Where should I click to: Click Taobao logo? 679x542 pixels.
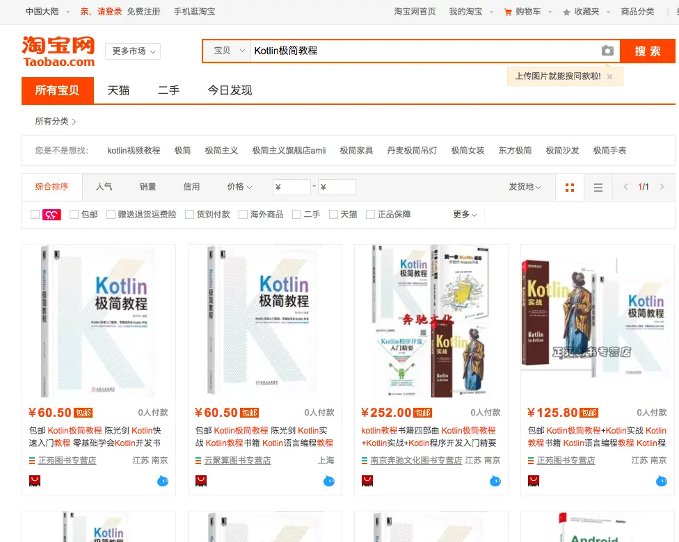[58, 51]
